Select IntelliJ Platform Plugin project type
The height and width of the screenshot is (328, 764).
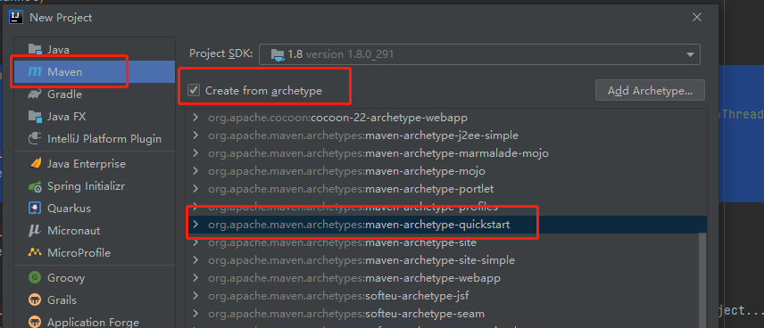pos(95,139)
